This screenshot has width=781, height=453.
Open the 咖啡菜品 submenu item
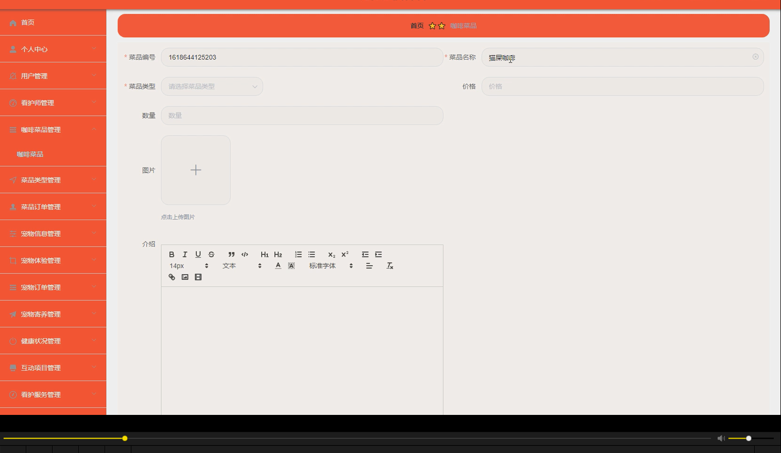pos(53,154)
